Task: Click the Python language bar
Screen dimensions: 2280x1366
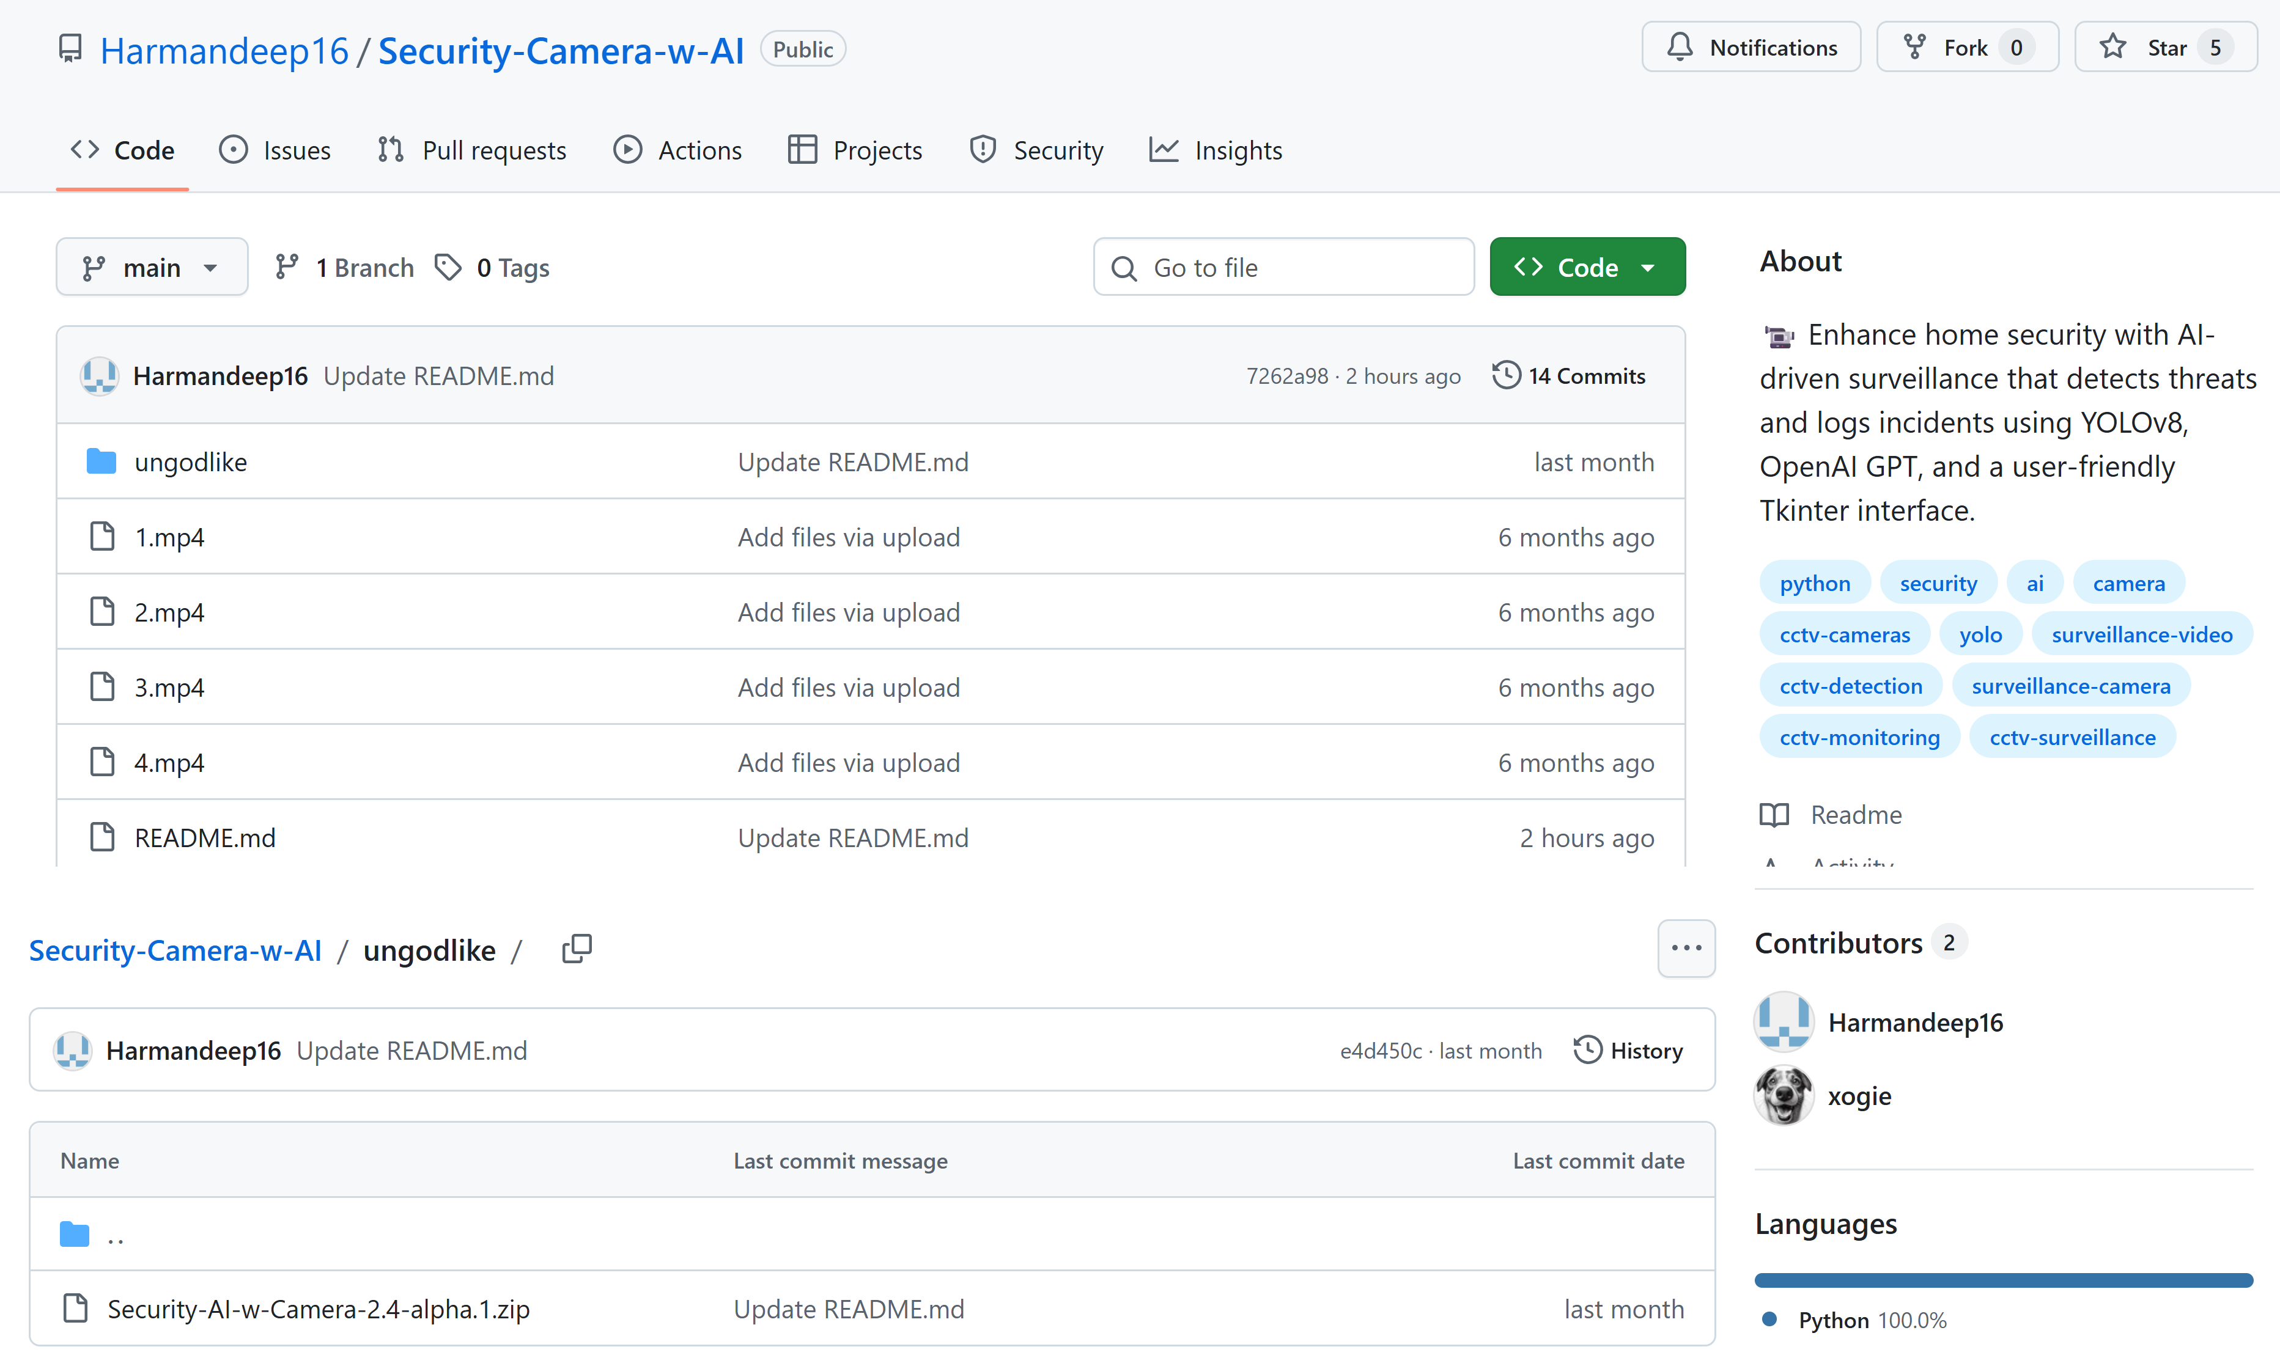Action: point(2003,1280)
